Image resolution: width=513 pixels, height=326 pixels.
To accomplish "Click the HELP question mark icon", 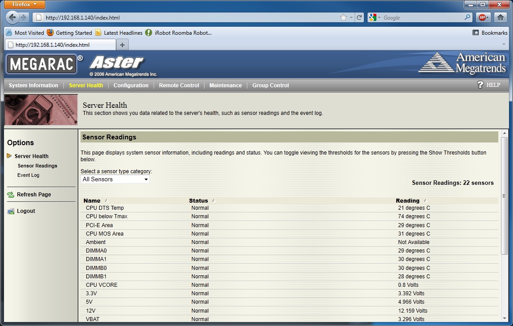I will click(x=480, y=85).
